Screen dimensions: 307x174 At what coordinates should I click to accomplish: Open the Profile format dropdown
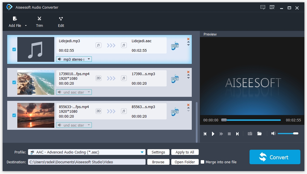point(87,152)
